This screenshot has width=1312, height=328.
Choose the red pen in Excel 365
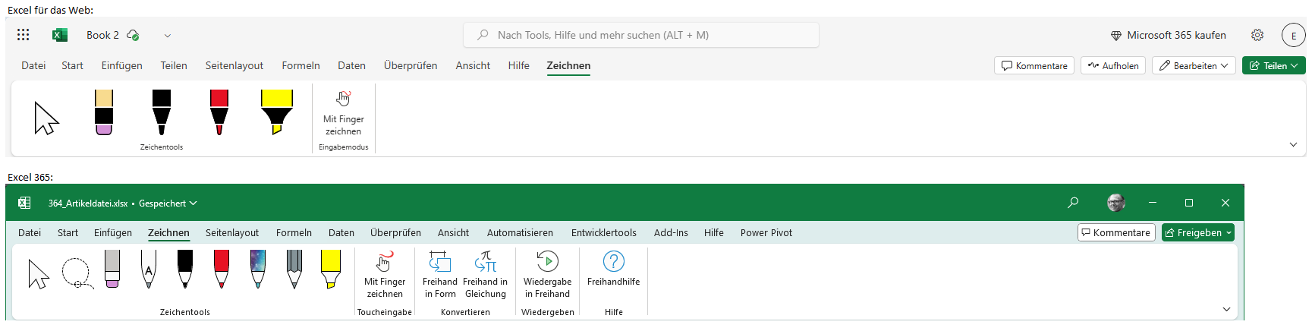[222, 270]
